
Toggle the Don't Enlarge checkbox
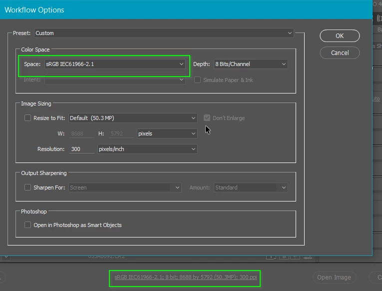tap(207, 118)
